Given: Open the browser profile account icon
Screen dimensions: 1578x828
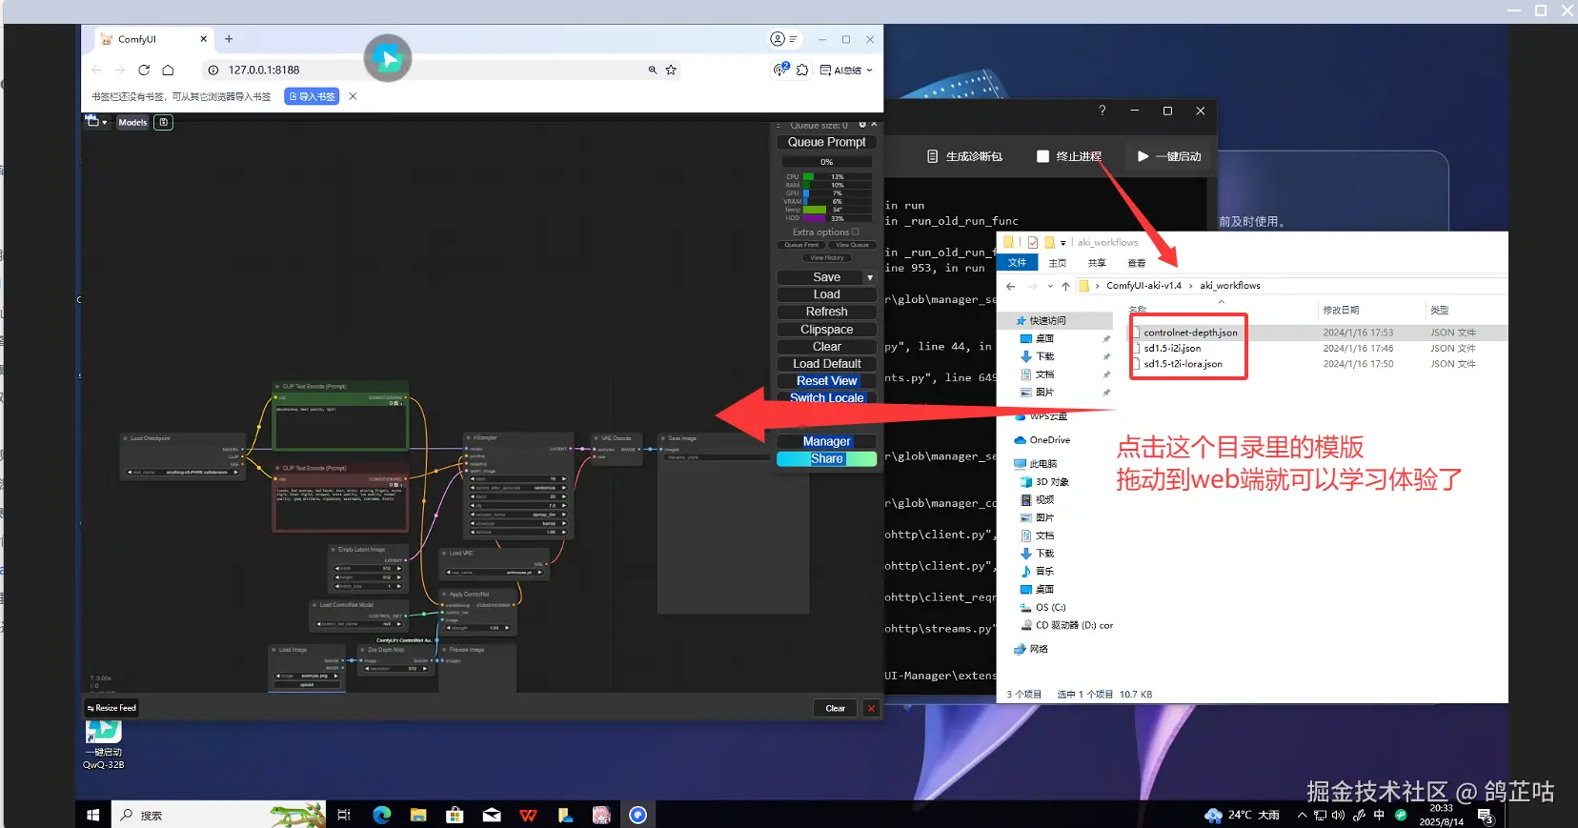Looking at the screenshot, I should pos(778,39).
